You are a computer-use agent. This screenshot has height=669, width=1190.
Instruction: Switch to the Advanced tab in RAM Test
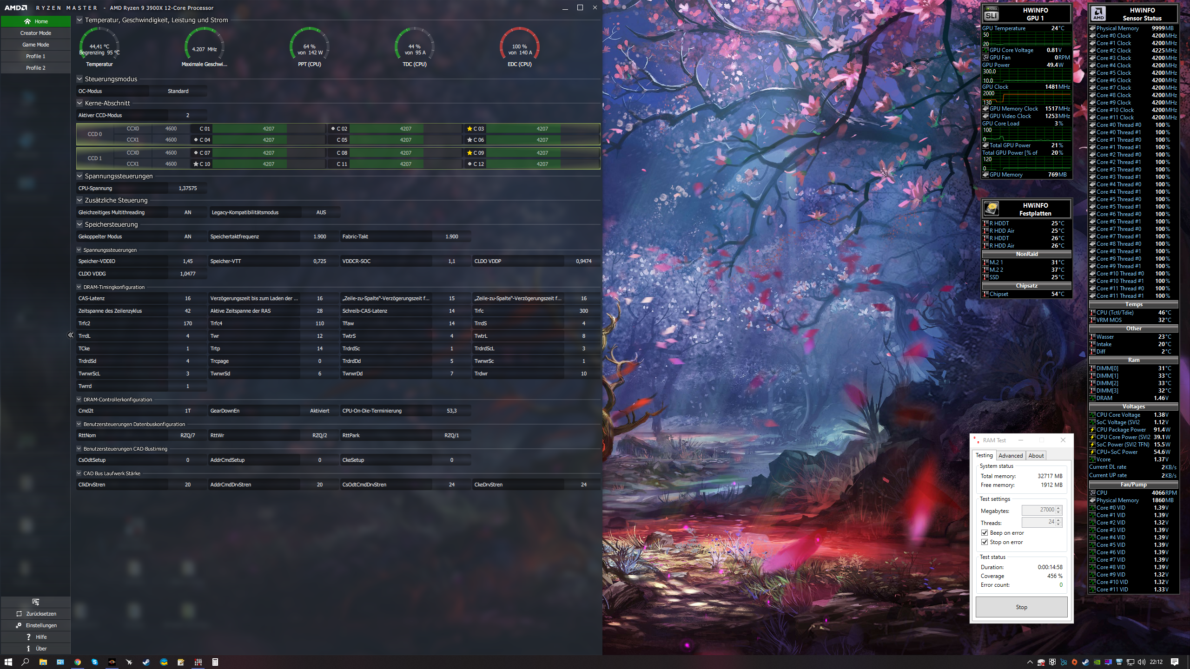click(x=1010, y=456)
